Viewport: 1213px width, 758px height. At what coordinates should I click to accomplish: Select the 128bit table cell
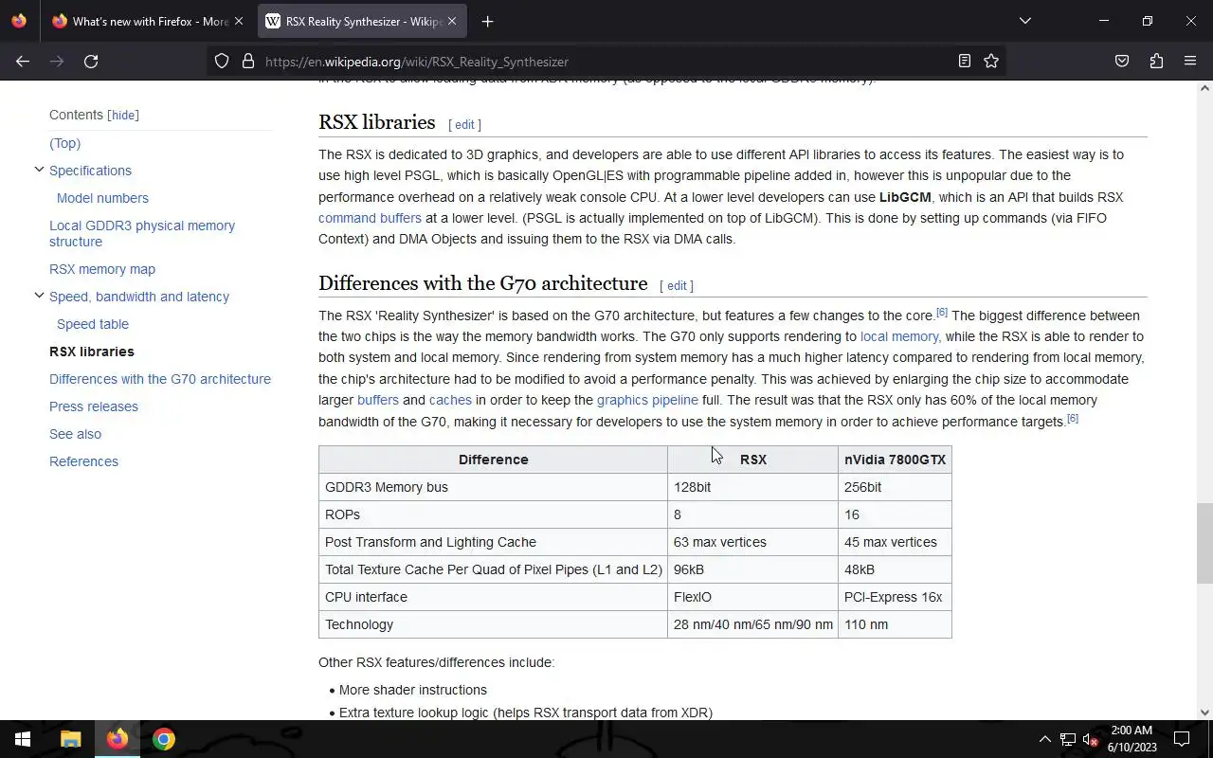point(753,487)
